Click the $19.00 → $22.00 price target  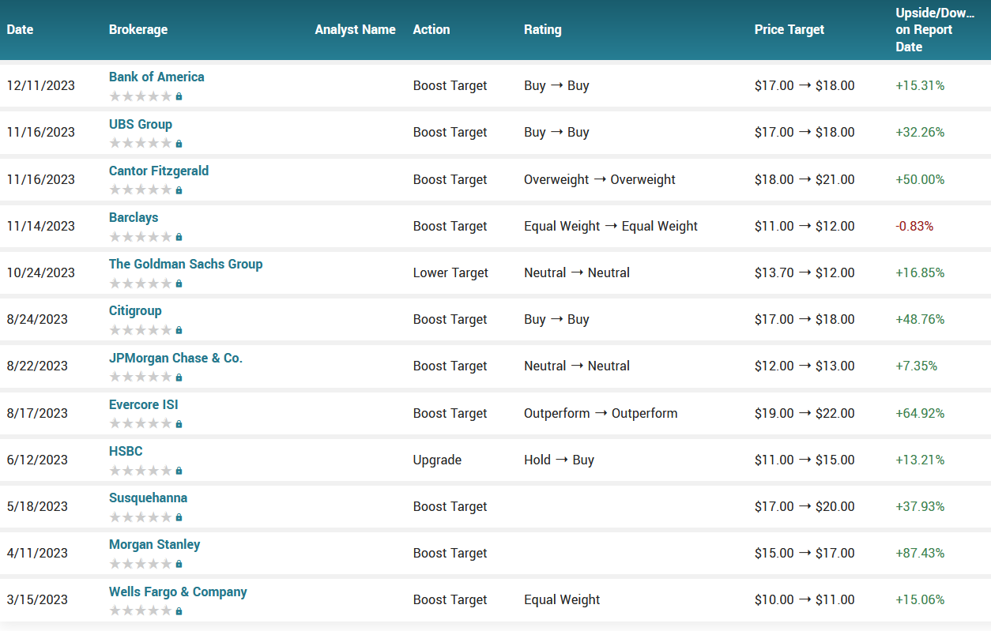point(804,413)
